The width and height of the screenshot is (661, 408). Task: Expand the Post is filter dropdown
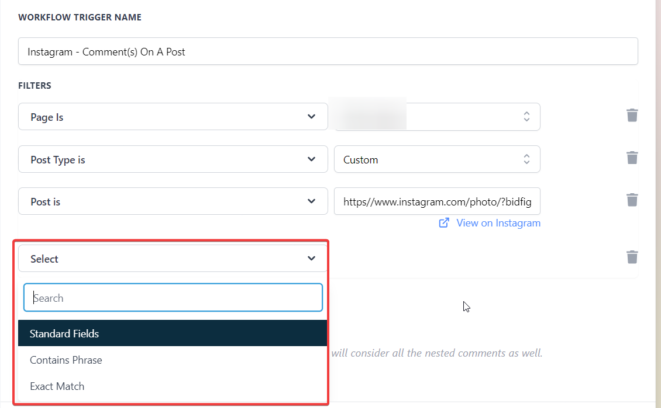pos(173,202)
